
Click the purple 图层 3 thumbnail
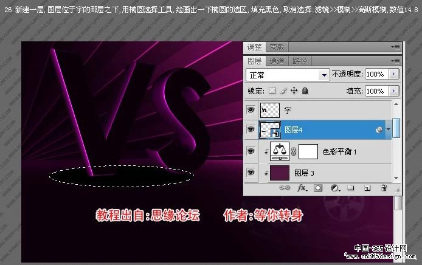point(280,173)
